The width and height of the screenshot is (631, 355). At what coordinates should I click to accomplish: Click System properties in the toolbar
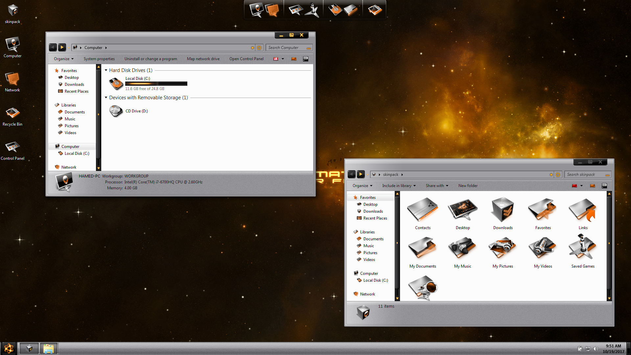(x=99, y=59)
